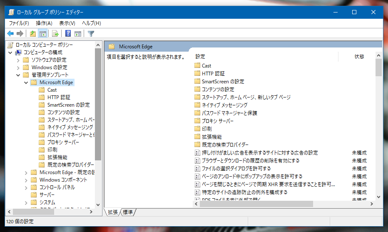The image size is (388, 232).
Task: Toggle the action pane toolbar icon
Action: point(78,33)
